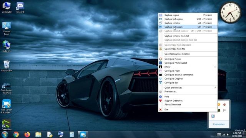246x138 pixels.
Task: Select Configure external commands
Action: coord(188,75)
